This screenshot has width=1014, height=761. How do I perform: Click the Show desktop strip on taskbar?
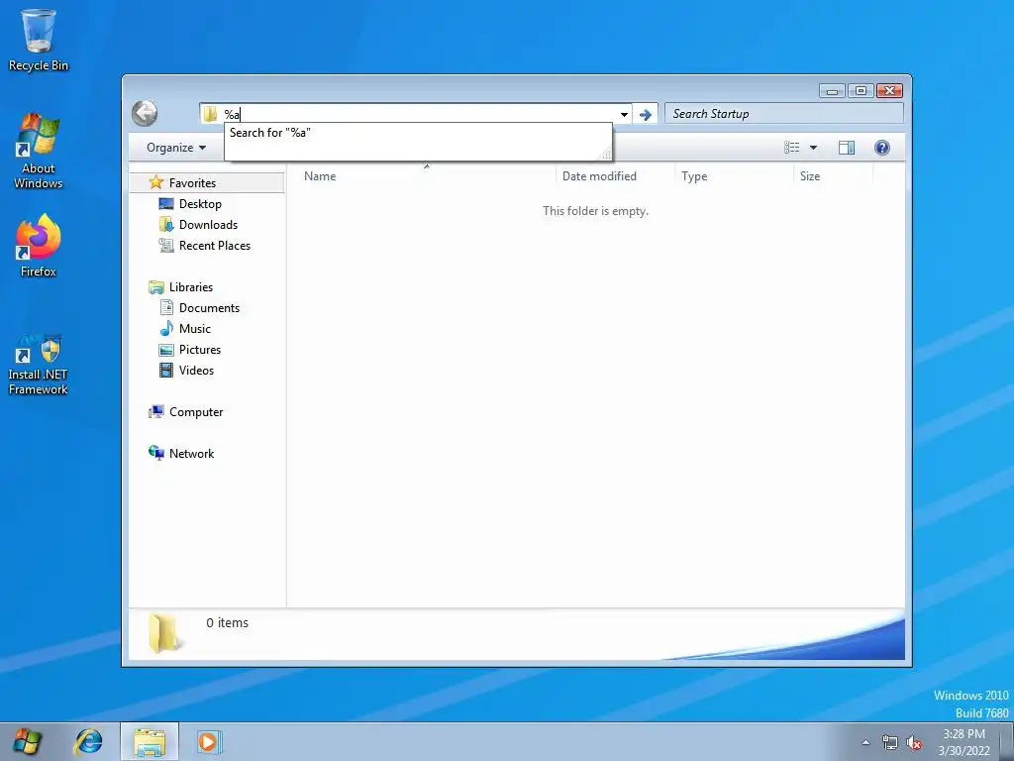click(1007, 741)
